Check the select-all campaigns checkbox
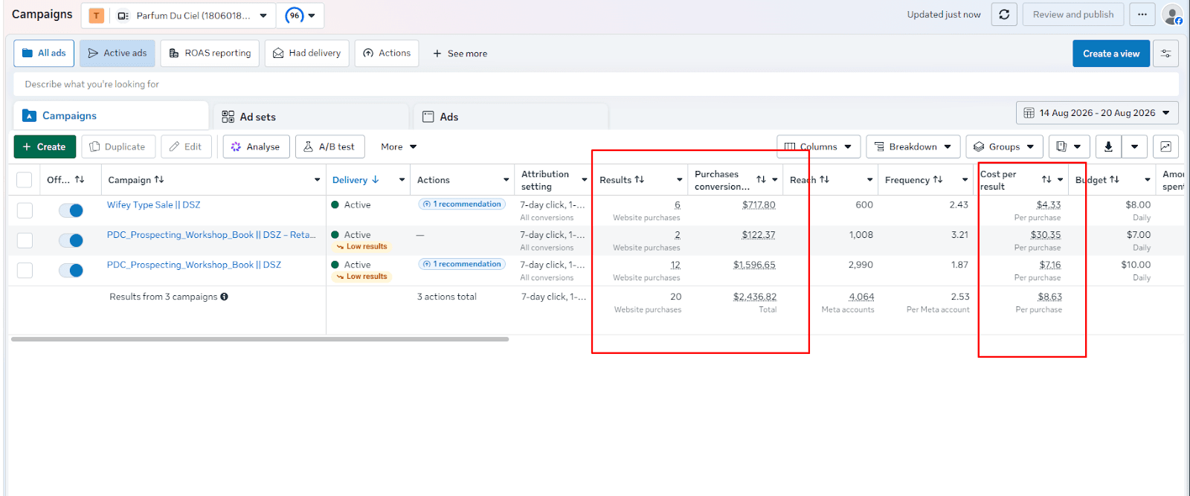This screenshot has width=1190, height=496. (x=25, y=180)
